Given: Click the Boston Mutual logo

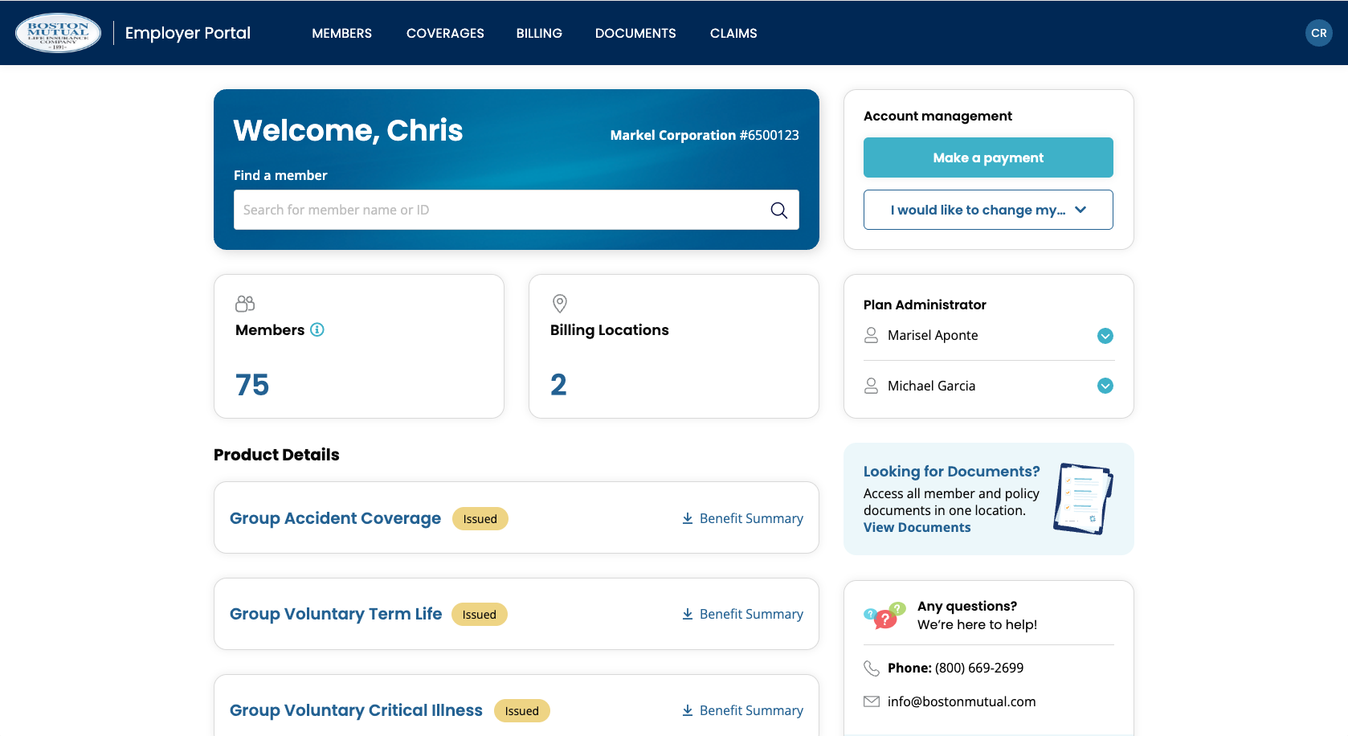Looking at the screenshot, I should (59, 33).
